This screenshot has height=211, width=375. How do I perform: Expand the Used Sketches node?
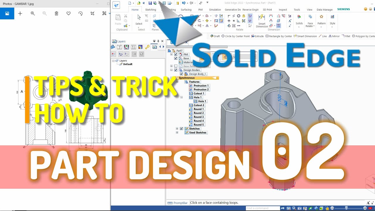point(177,132)
